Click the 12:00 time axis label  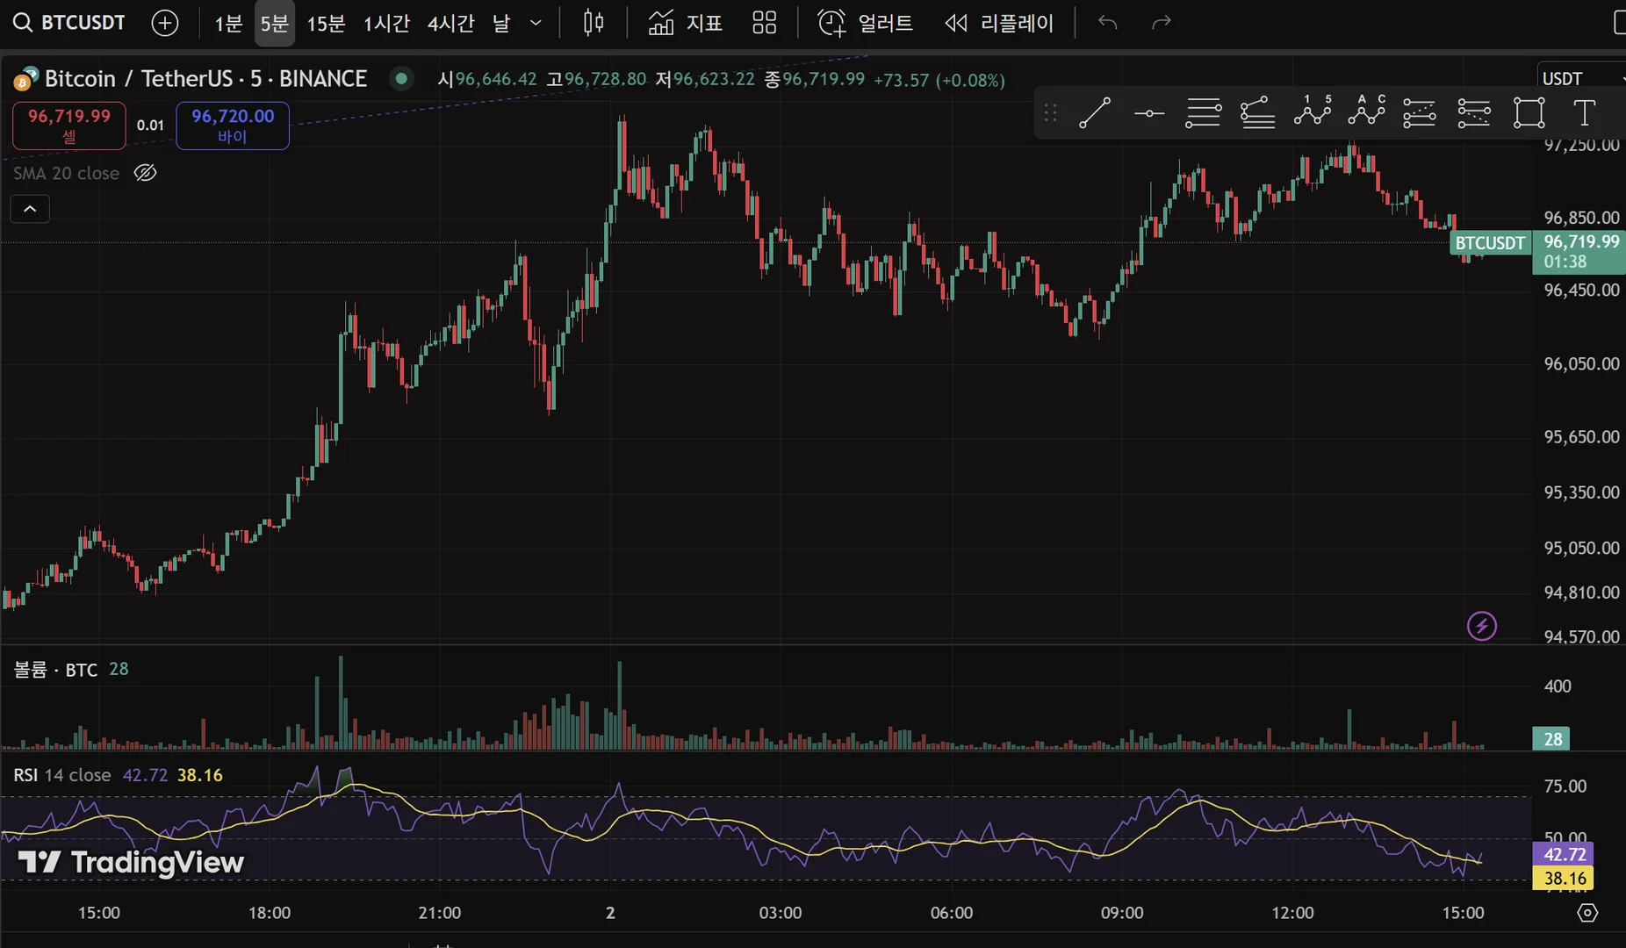coord(1293,913)
